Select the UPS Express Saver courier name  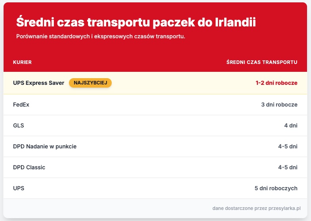(38, 83)
